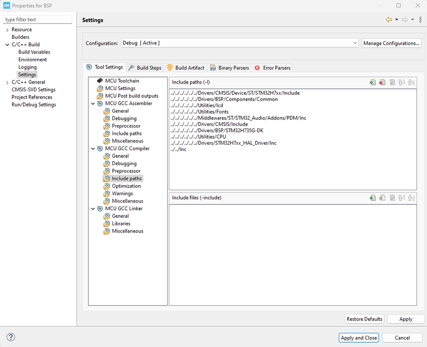The height and width of the screenshot is (347, 427).
Task: Select Linker General settings
Action: click(116, 216)
